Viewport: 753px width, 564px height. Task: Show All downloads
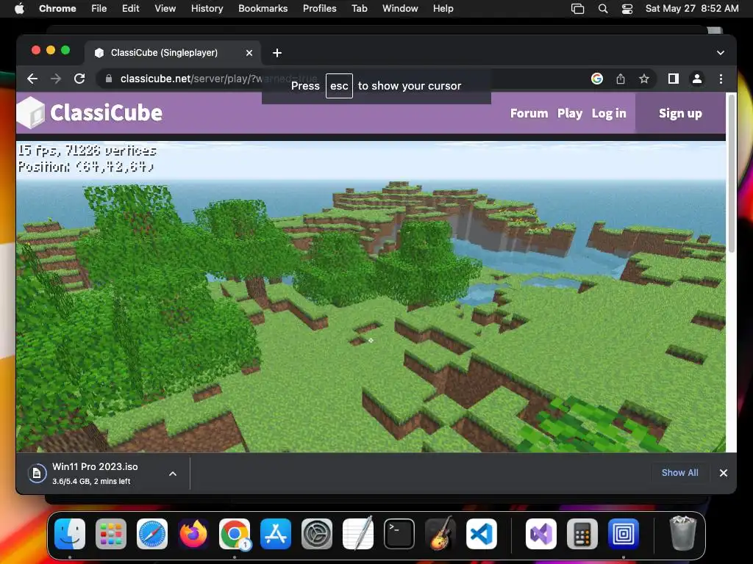680,472
